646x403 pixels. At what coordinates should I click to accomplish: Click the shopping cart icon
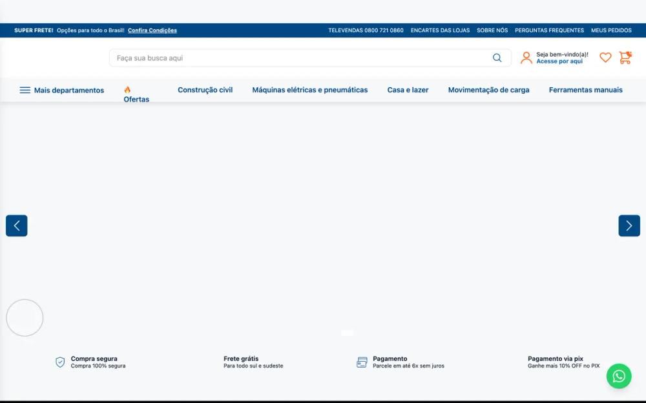(625, 57)
